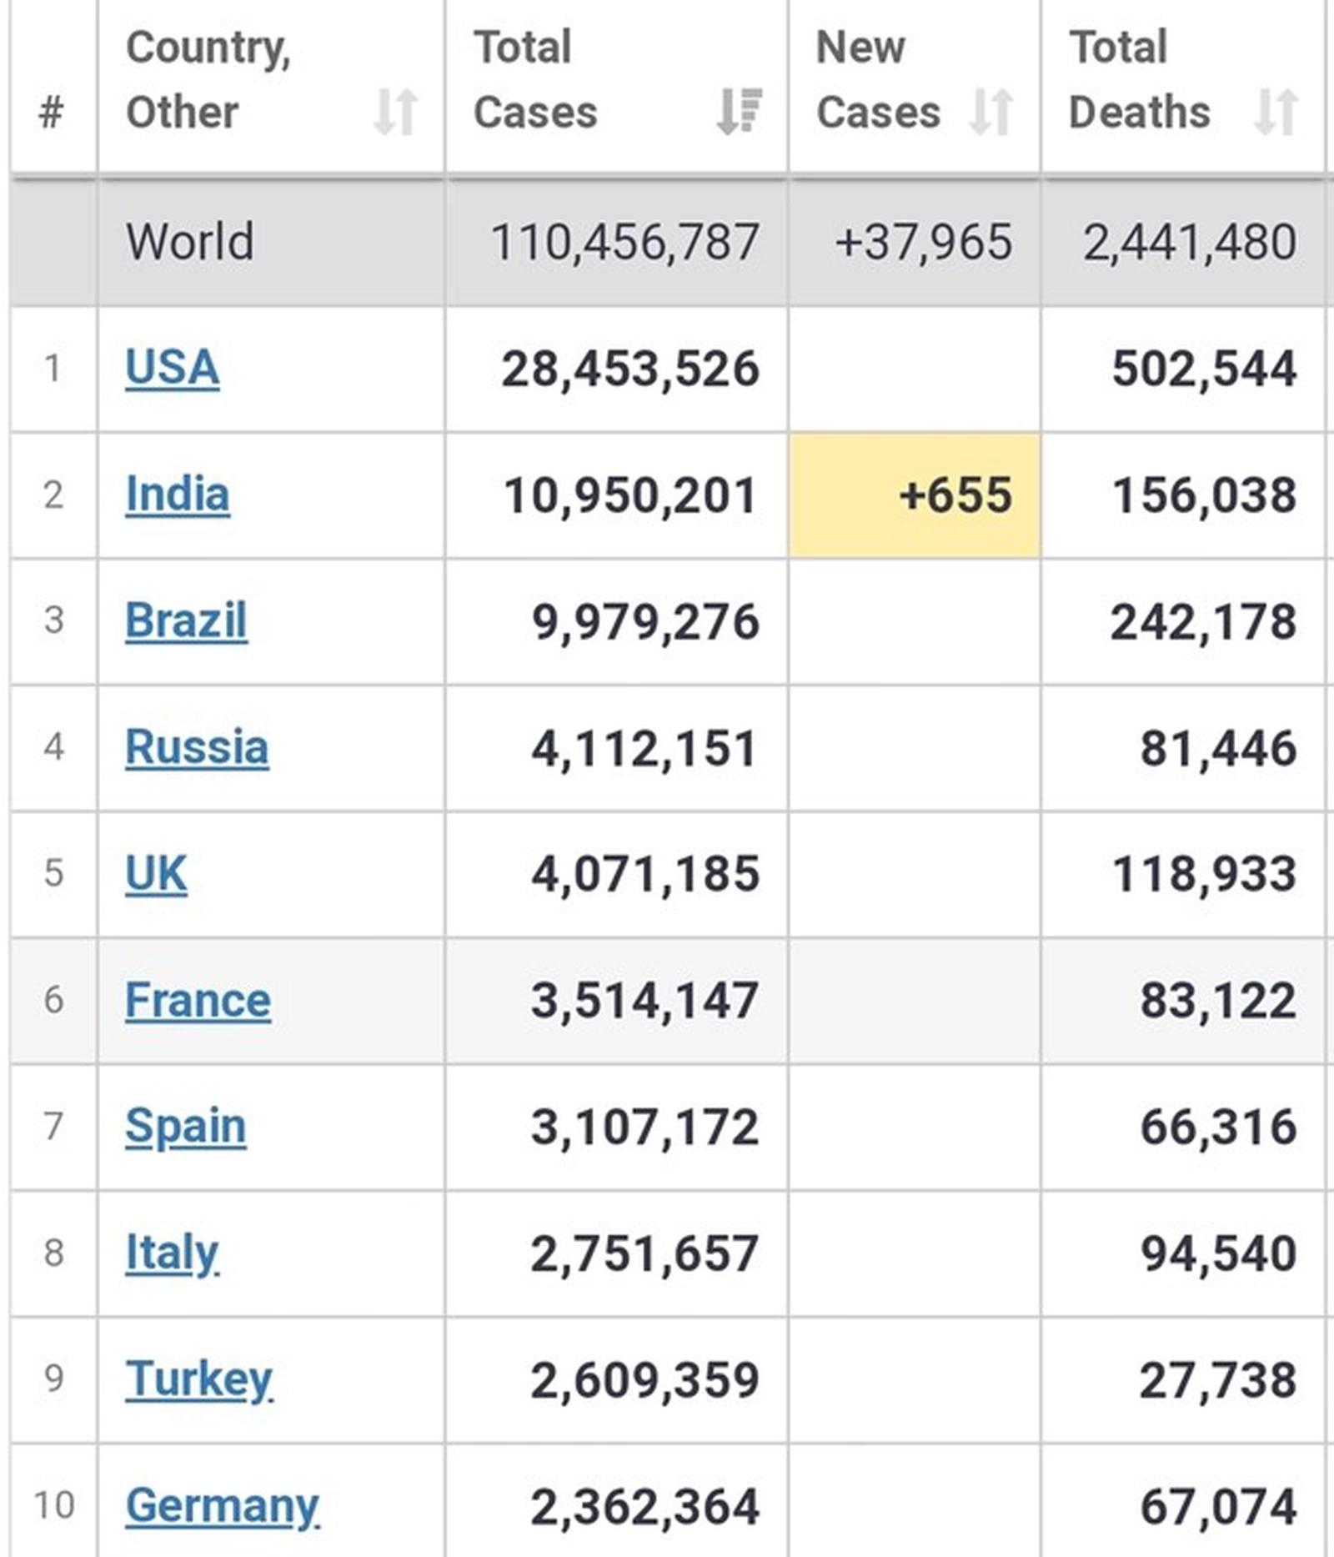Select the World total cases cell
Image resolution: width=1334 pixels, height=1557 pixels.
(624, 243)
